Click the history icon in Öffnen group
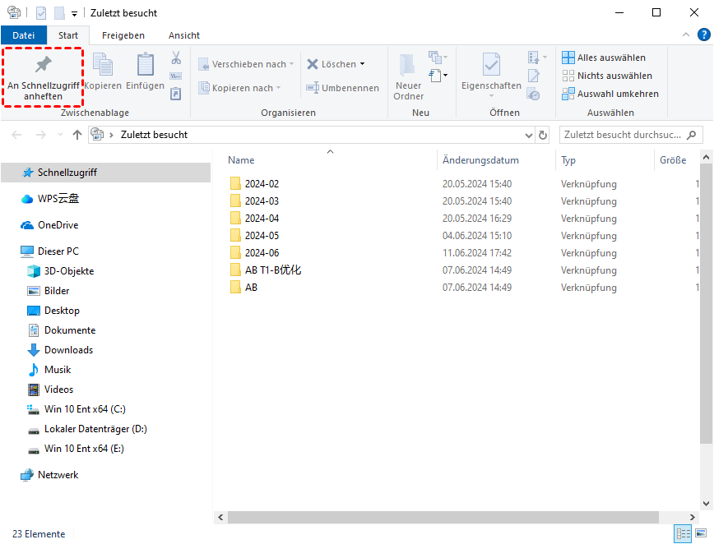The width and height of the screenshot is (714, 544). pos(533,95)
